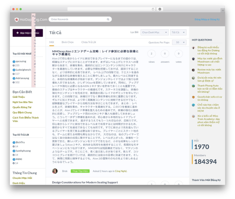This screenshot has width=235, height=199.
Task: Click the rank badge icon next to Adrianayng
Action: [14, 79]
